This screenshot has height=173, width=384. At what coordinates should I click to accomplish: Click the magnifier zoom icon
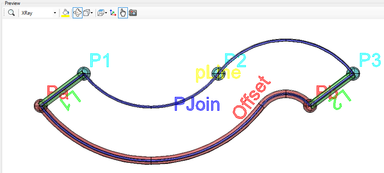tap(11, 13)
